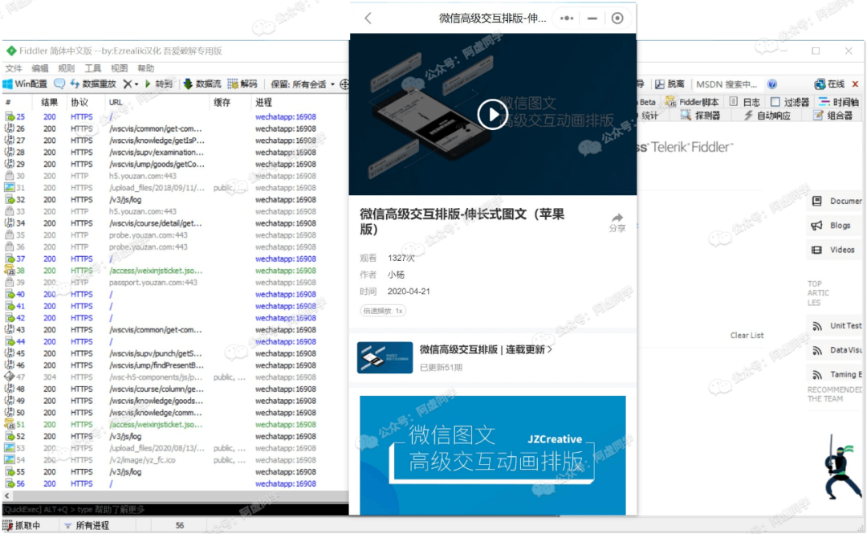Select session 47 with 304 result
This screenshot has height=534, width=867.
[x=161, y=377]
